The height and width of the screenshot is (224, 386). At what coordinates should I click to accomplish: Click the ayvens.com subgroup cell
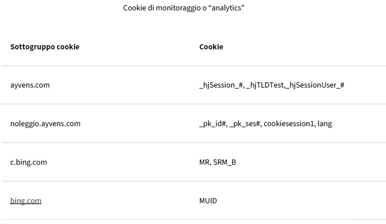point(30,85)
